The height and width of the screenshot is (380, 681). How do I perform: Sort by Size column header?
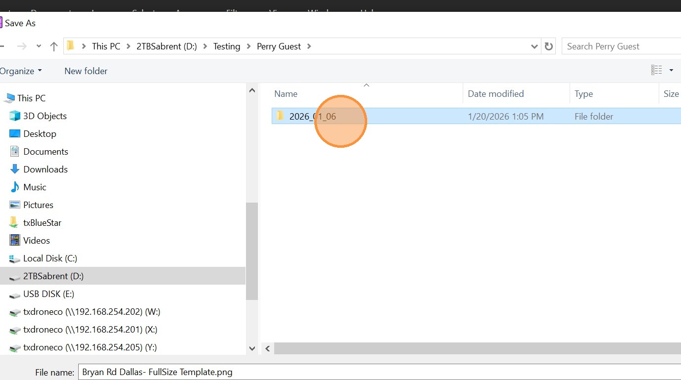point(671,94)
